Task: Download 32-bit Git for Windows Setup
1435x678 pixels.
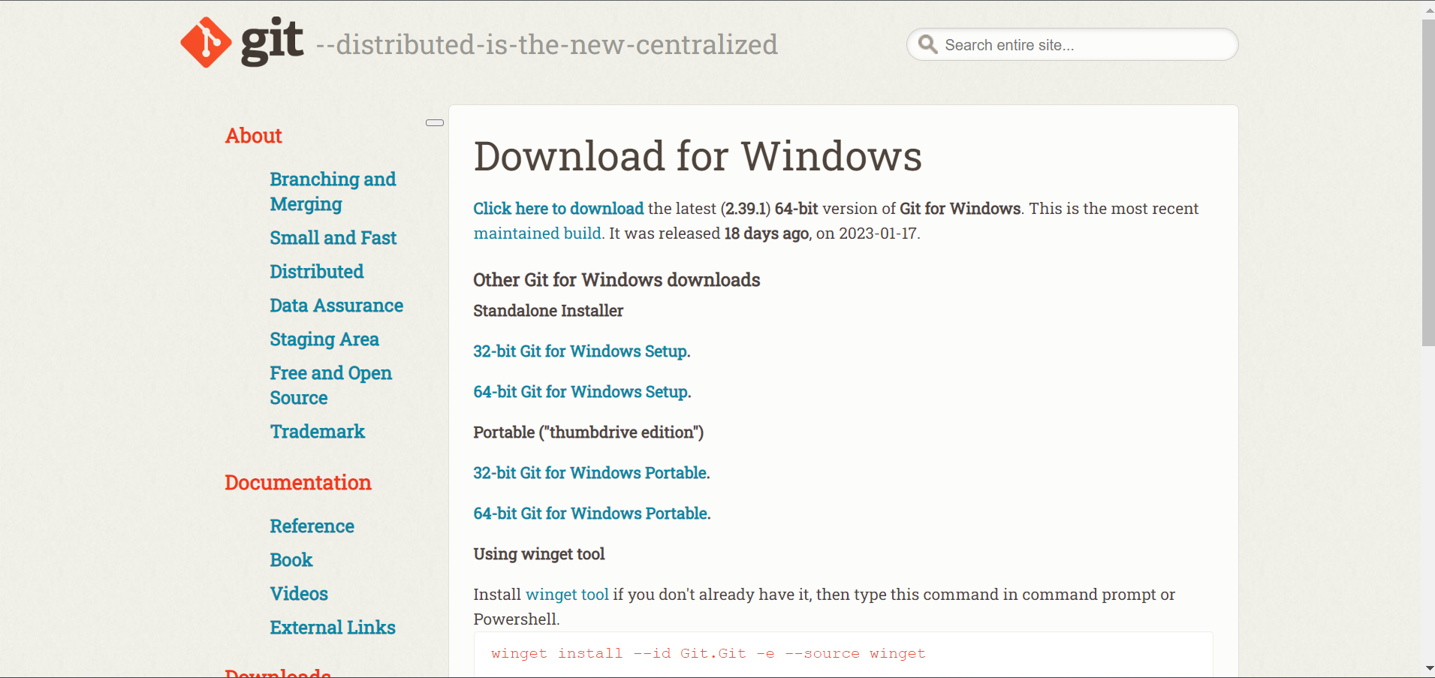Action: pos(580,351)
